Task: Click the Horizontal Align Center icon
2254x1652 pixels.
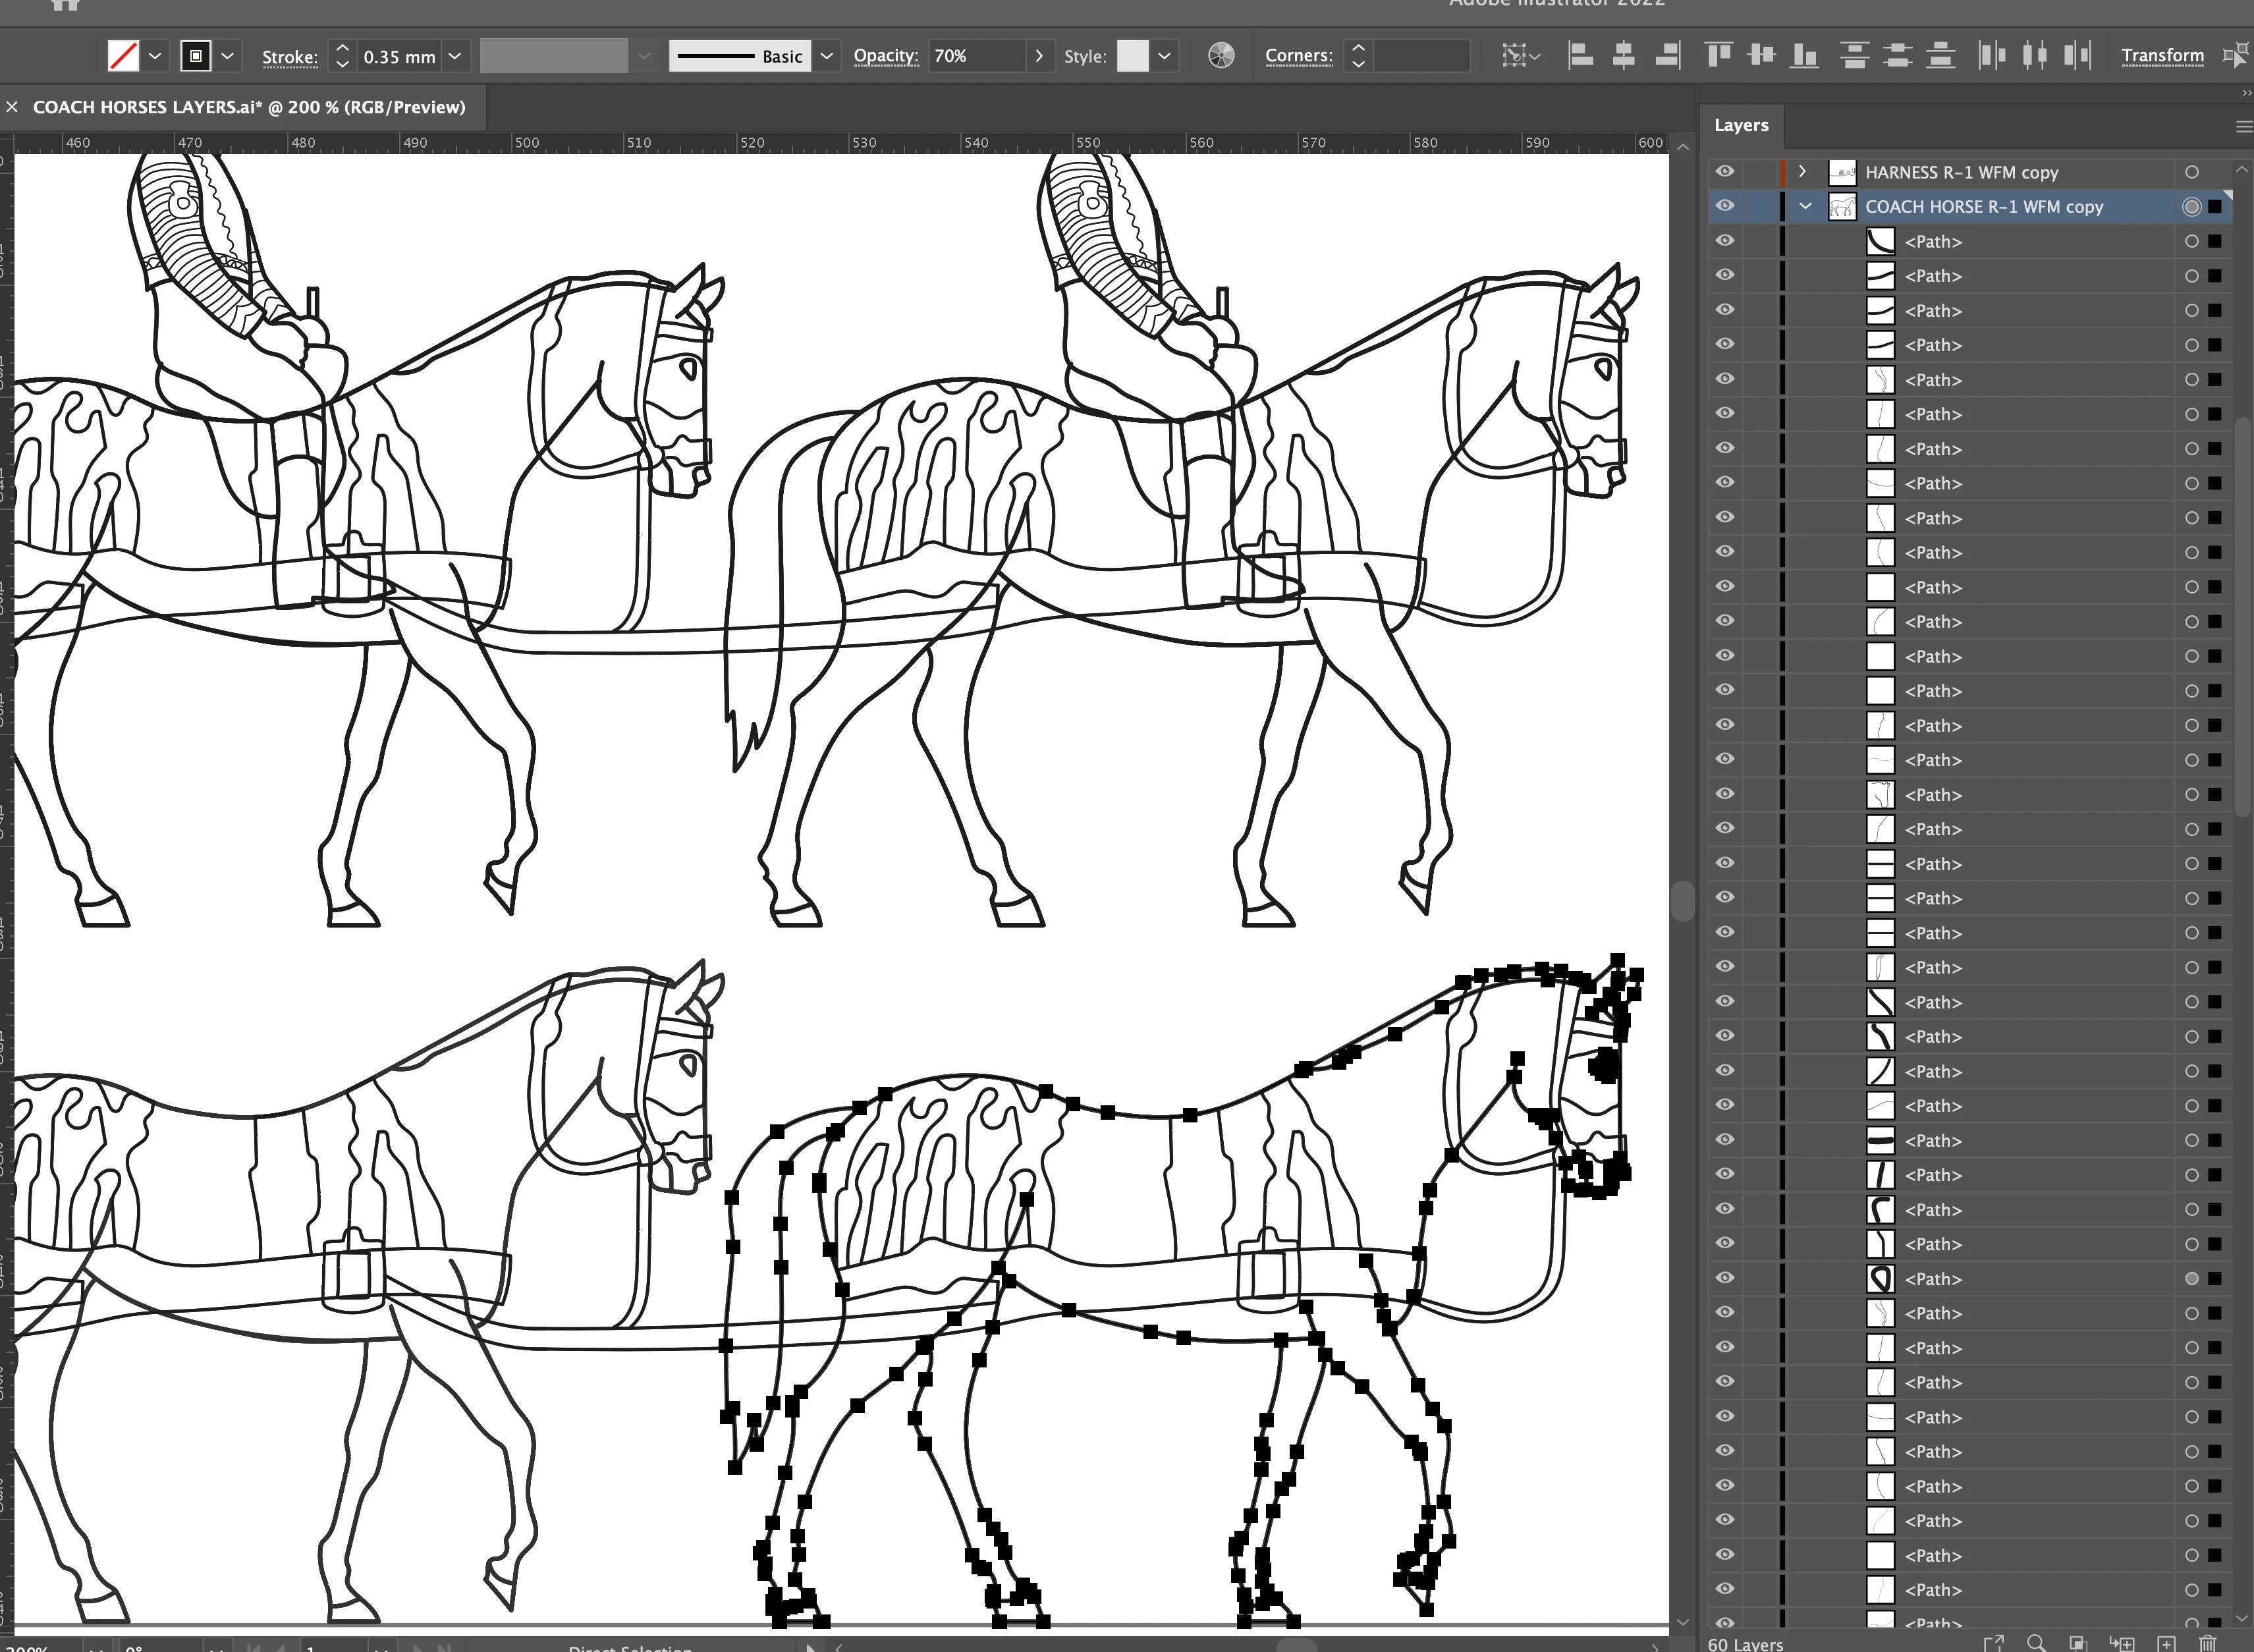Action: pos(1623,56)
